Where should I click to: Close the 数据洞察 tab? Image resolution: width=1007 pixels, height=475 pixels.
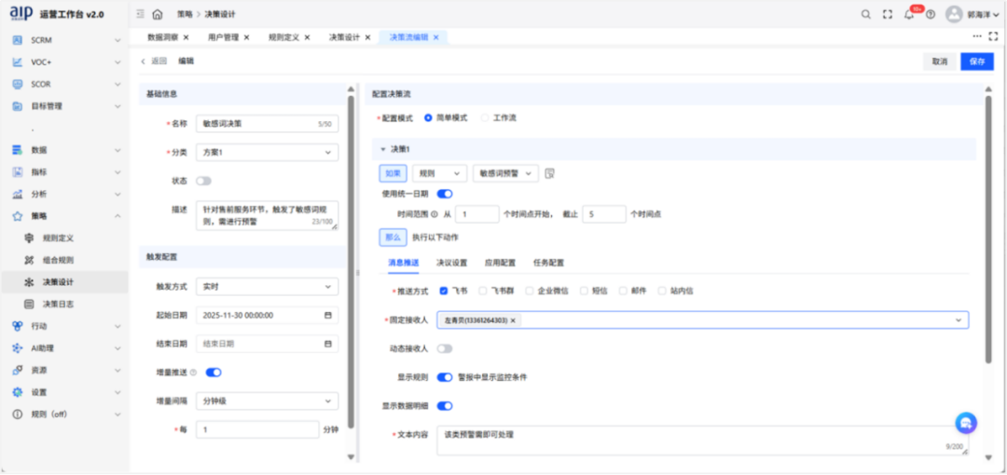click(186, 37)
